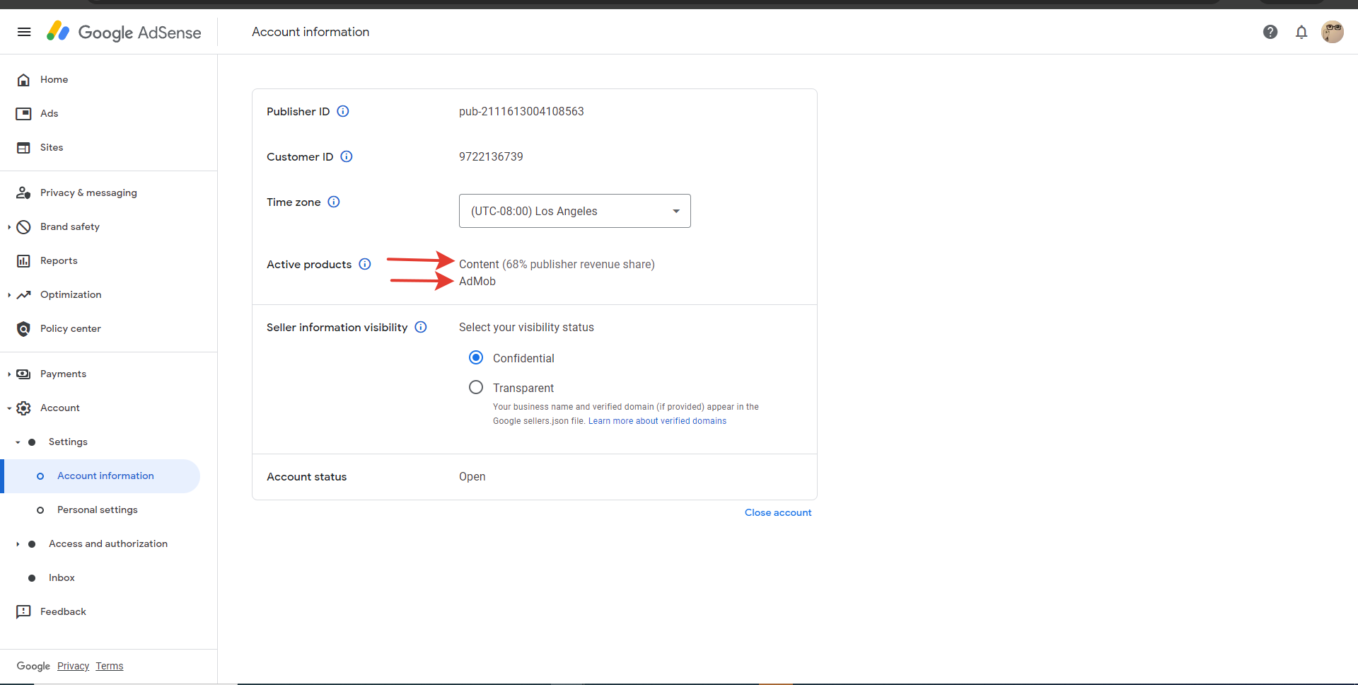This screenshot has height=685, width=1358.
Task: Open Learn more about verified domains
Action: click(x=657, y=421)
